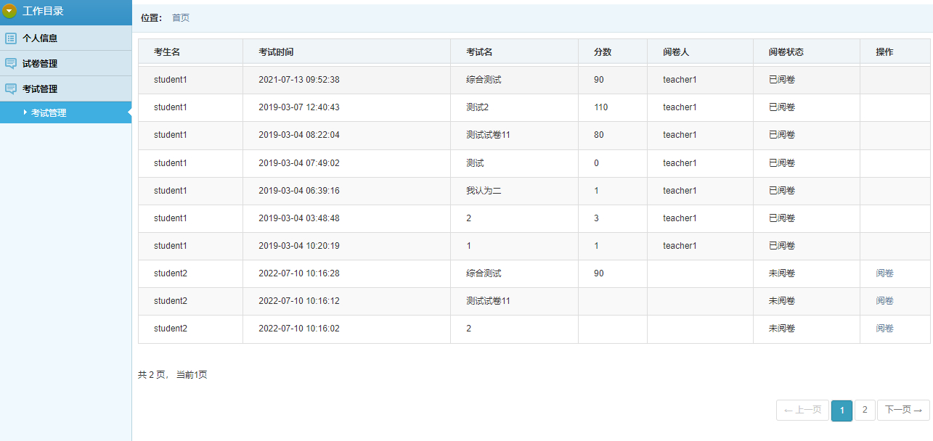
Task: Click student2 in the 10:16:02 row
Action: click(x=171, y=329)
